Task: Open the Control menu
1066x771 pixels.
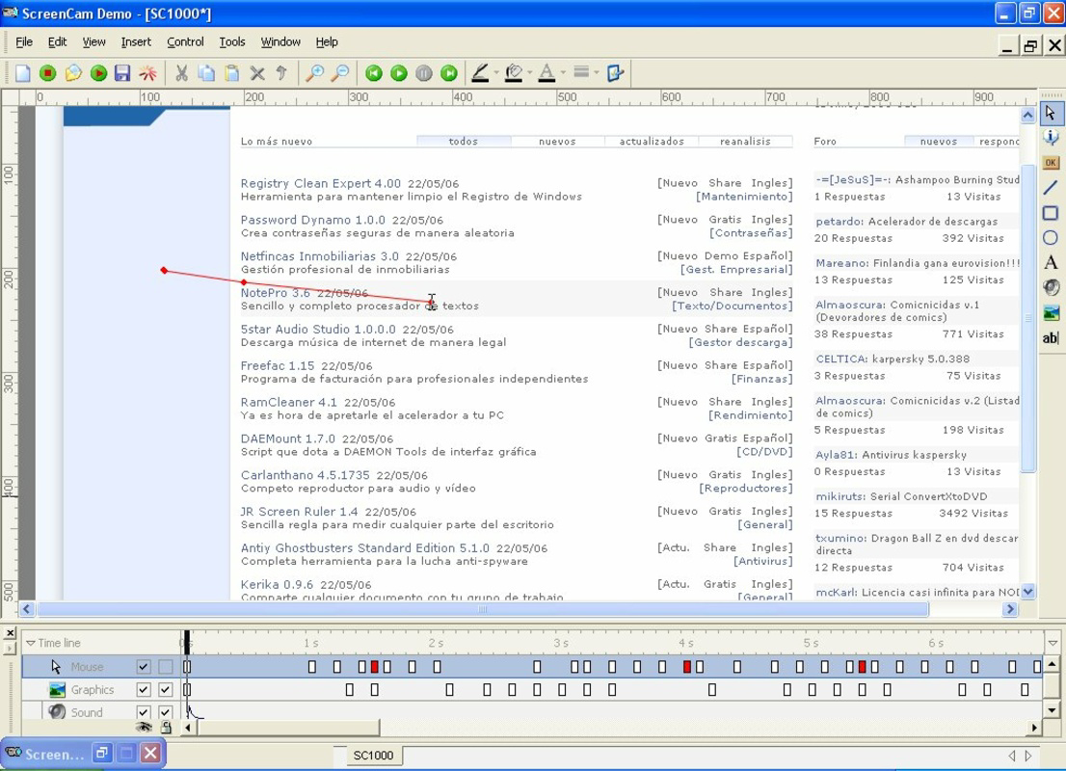Action: (x=185, y=42)
